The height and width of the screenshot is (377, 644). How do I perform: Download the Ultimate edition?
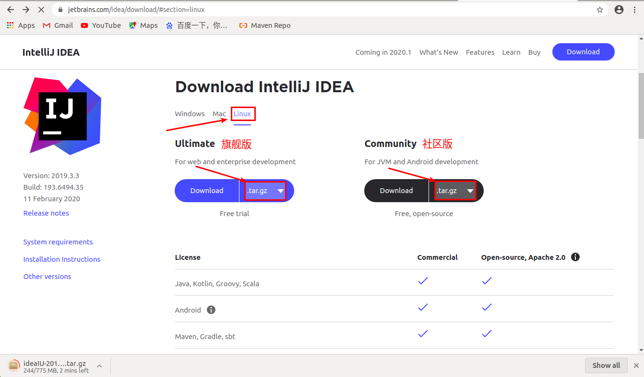(207, 191)
